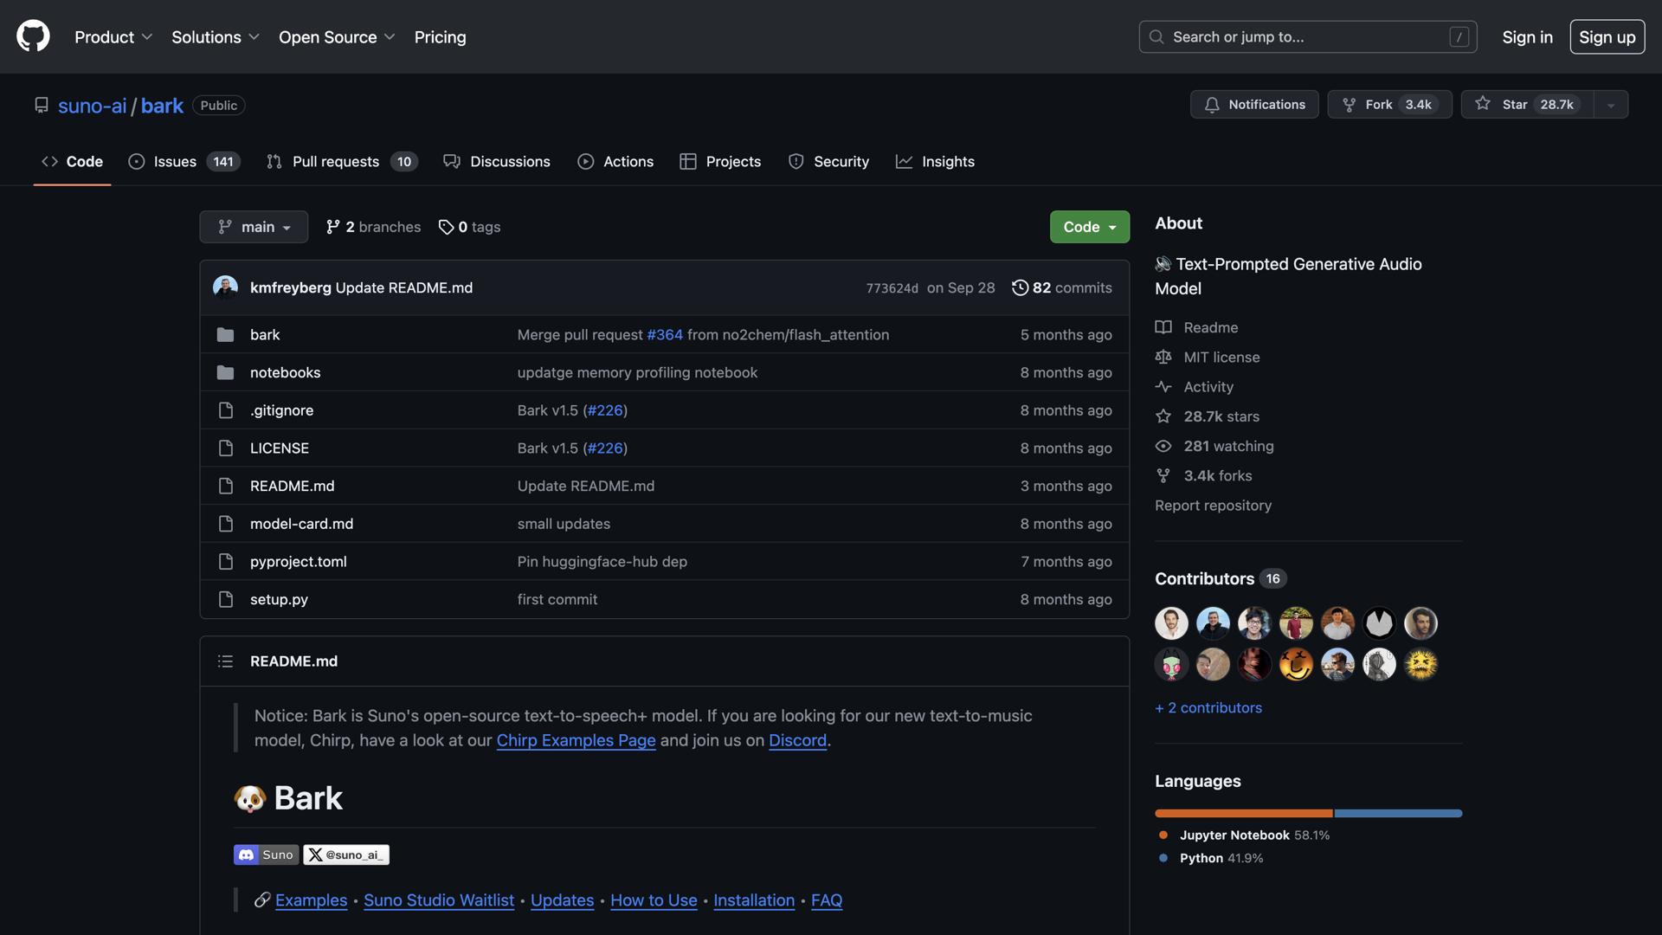Click the Sign up button

coord(1607,37)
